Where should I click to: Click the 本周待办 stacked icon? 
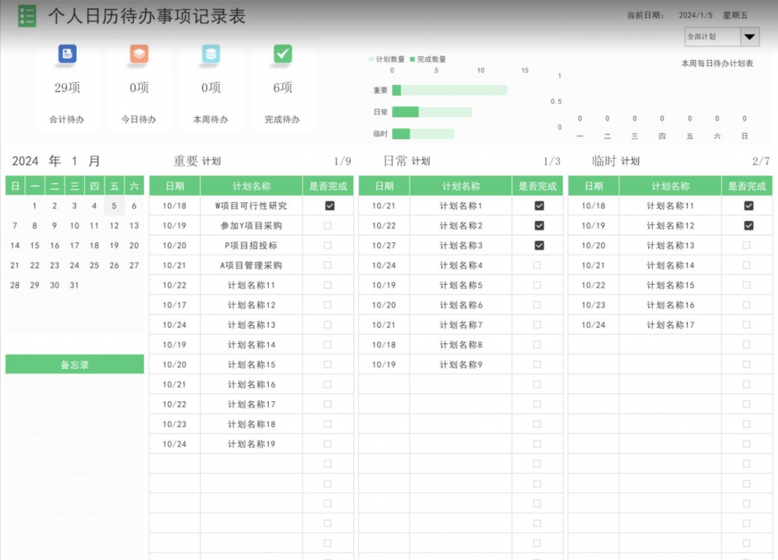(x=211, y=54)
